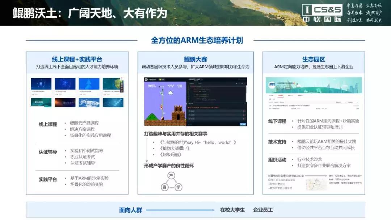The width and height of the screenshot is (391, 221).
Task: Click the settings gear in the code editor toolbar
Action: point(242,83)
